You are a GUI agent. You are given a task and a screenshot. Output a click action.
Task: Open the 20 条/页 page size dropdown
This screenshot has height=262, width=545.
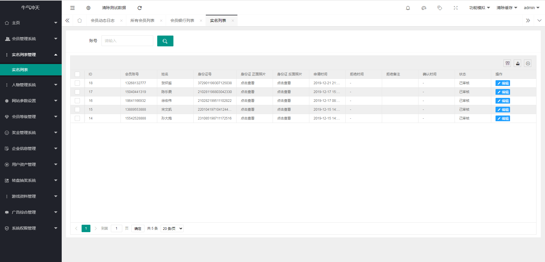coord(172,228)
